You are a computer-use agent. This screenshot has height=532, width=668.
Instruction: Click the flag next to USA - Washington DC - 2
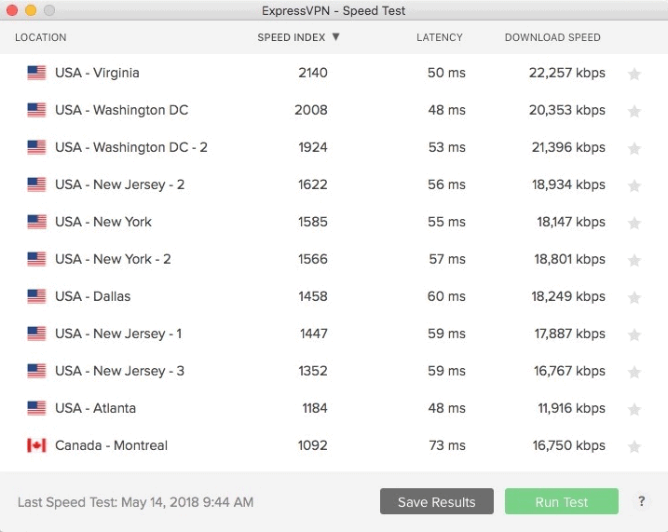(x=36, y=147)
